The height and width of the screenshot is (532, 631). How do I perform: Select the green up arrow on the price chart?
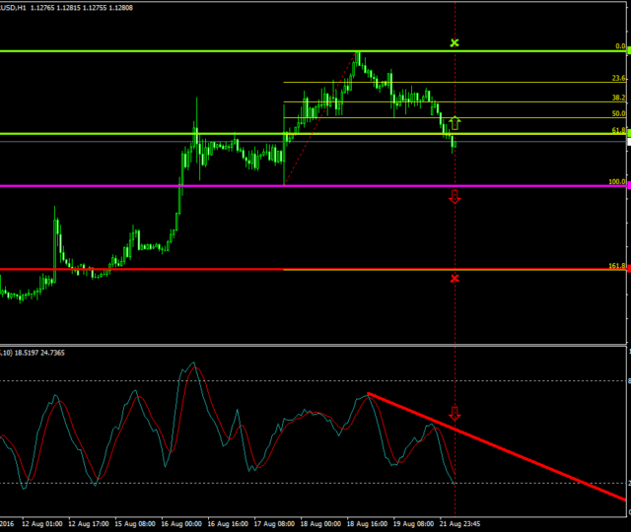coord(455,123)
